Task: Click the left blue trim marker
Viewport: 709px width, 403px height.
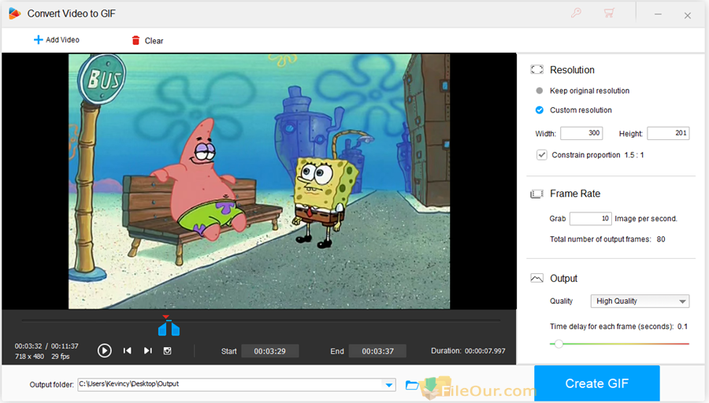Action: tap(163, 329)
